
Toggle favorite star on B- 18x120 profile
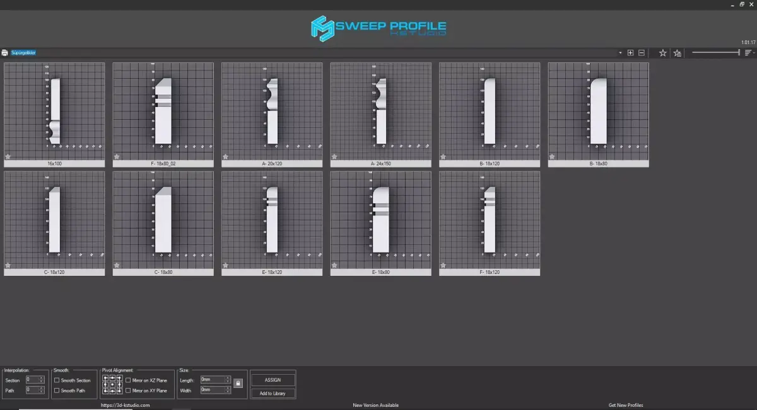tap(443, 157)
